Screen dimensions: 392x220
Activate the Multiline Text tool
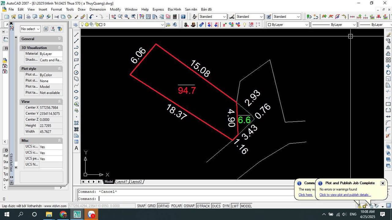77,148
